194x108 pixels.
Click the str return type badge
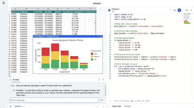tap(132, 101)
